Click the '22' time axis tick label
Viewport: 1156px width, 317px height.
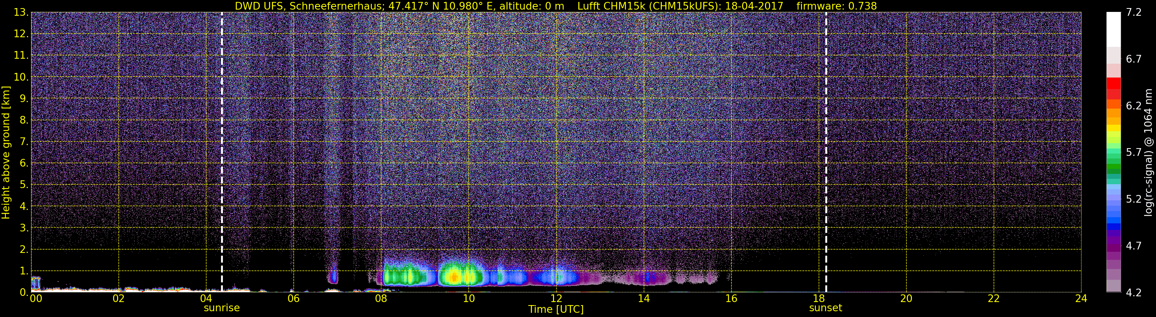(x=994, y=299)
